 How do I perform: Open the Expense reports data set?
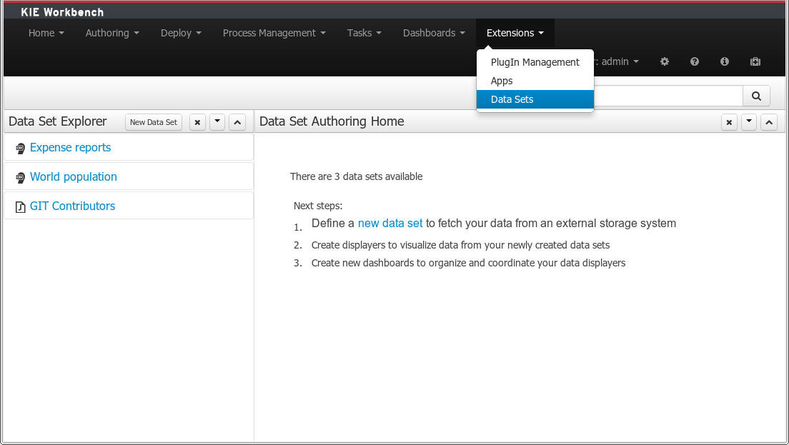pos(70,147)
